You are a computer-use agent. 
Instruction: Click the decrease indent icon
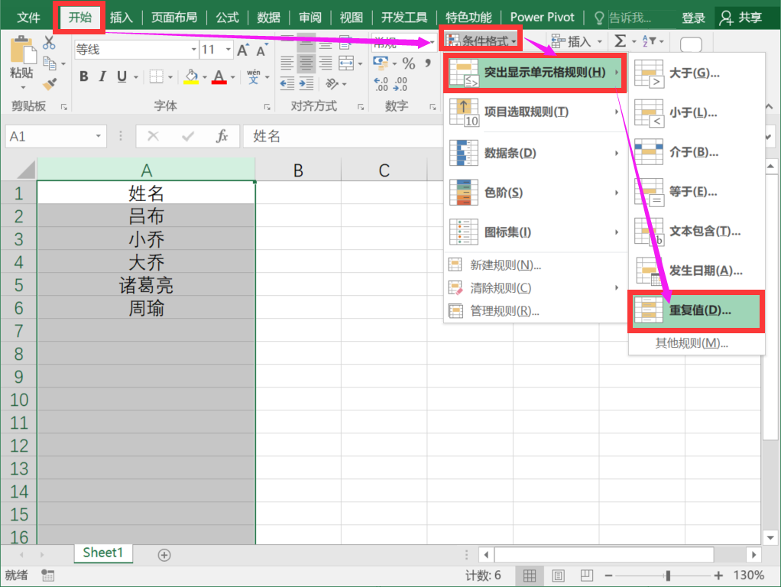[287, 84]
